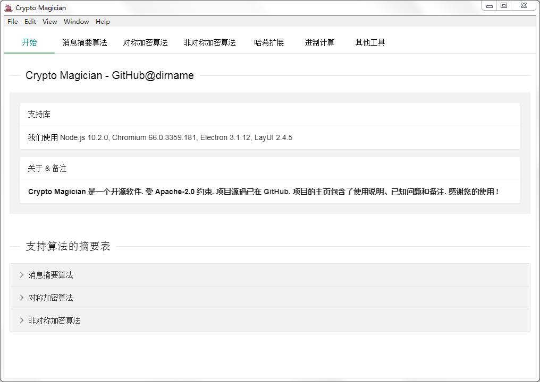Click the 关于 & 备注 card header
Screen dimensions: 540x382
(270, 169)
